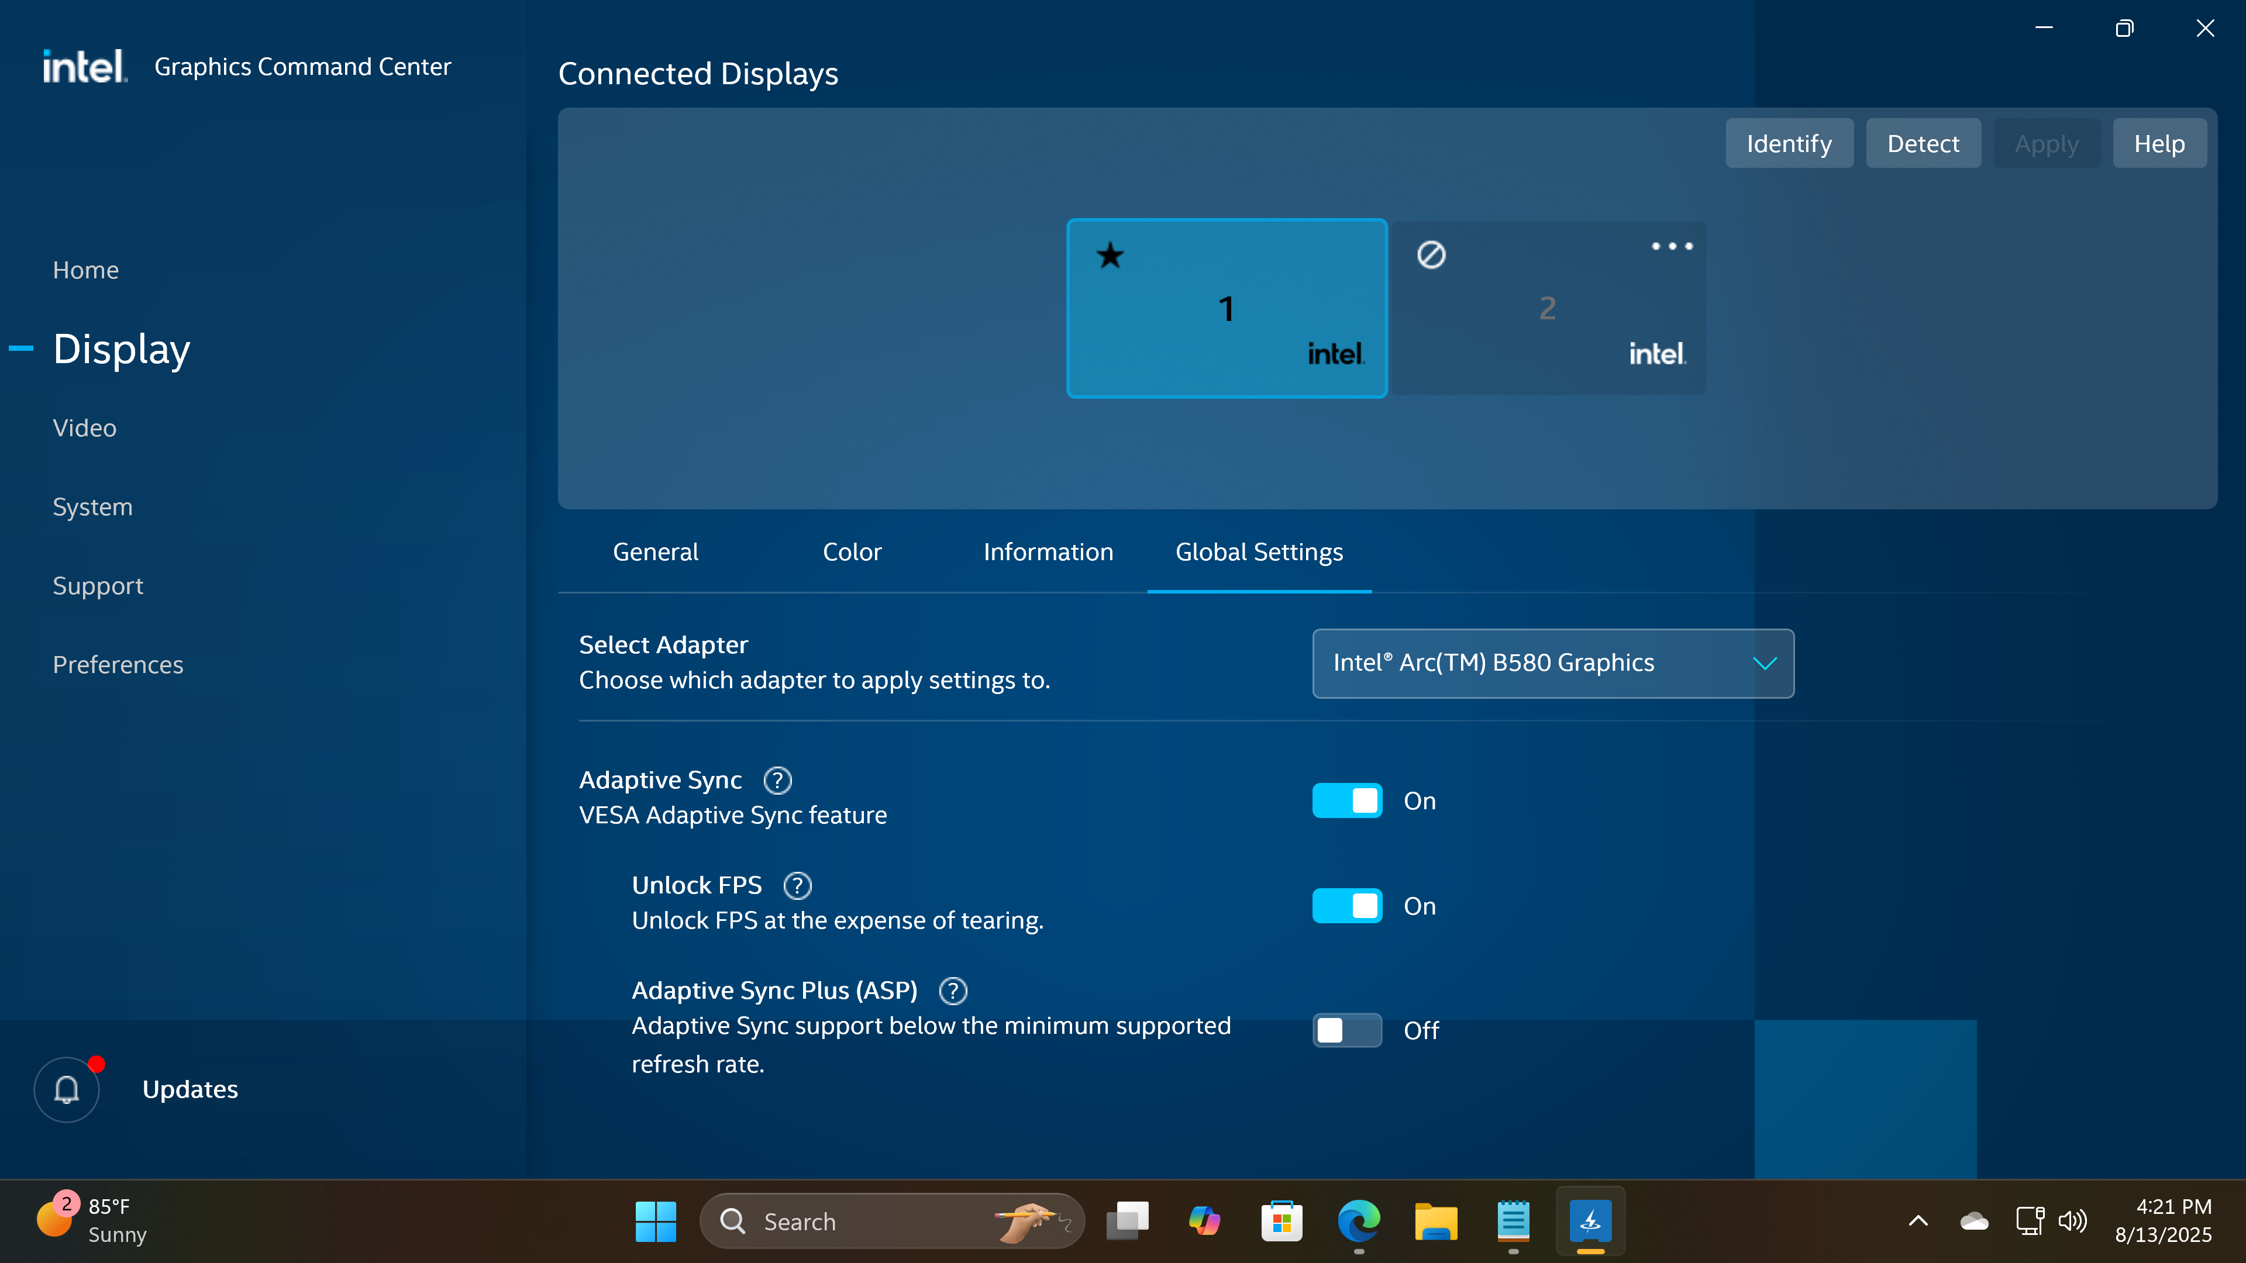Click 'Choose which adapter to apply settings to.' text
This screenshot has height=1263, width=2246.
click(814, 680)
